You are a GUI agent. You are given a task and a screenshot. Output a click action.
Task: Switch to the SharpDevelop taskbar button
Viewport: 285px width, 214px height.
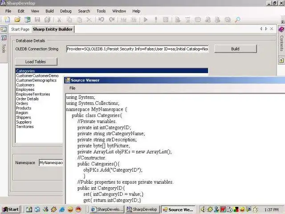[142, 210]
